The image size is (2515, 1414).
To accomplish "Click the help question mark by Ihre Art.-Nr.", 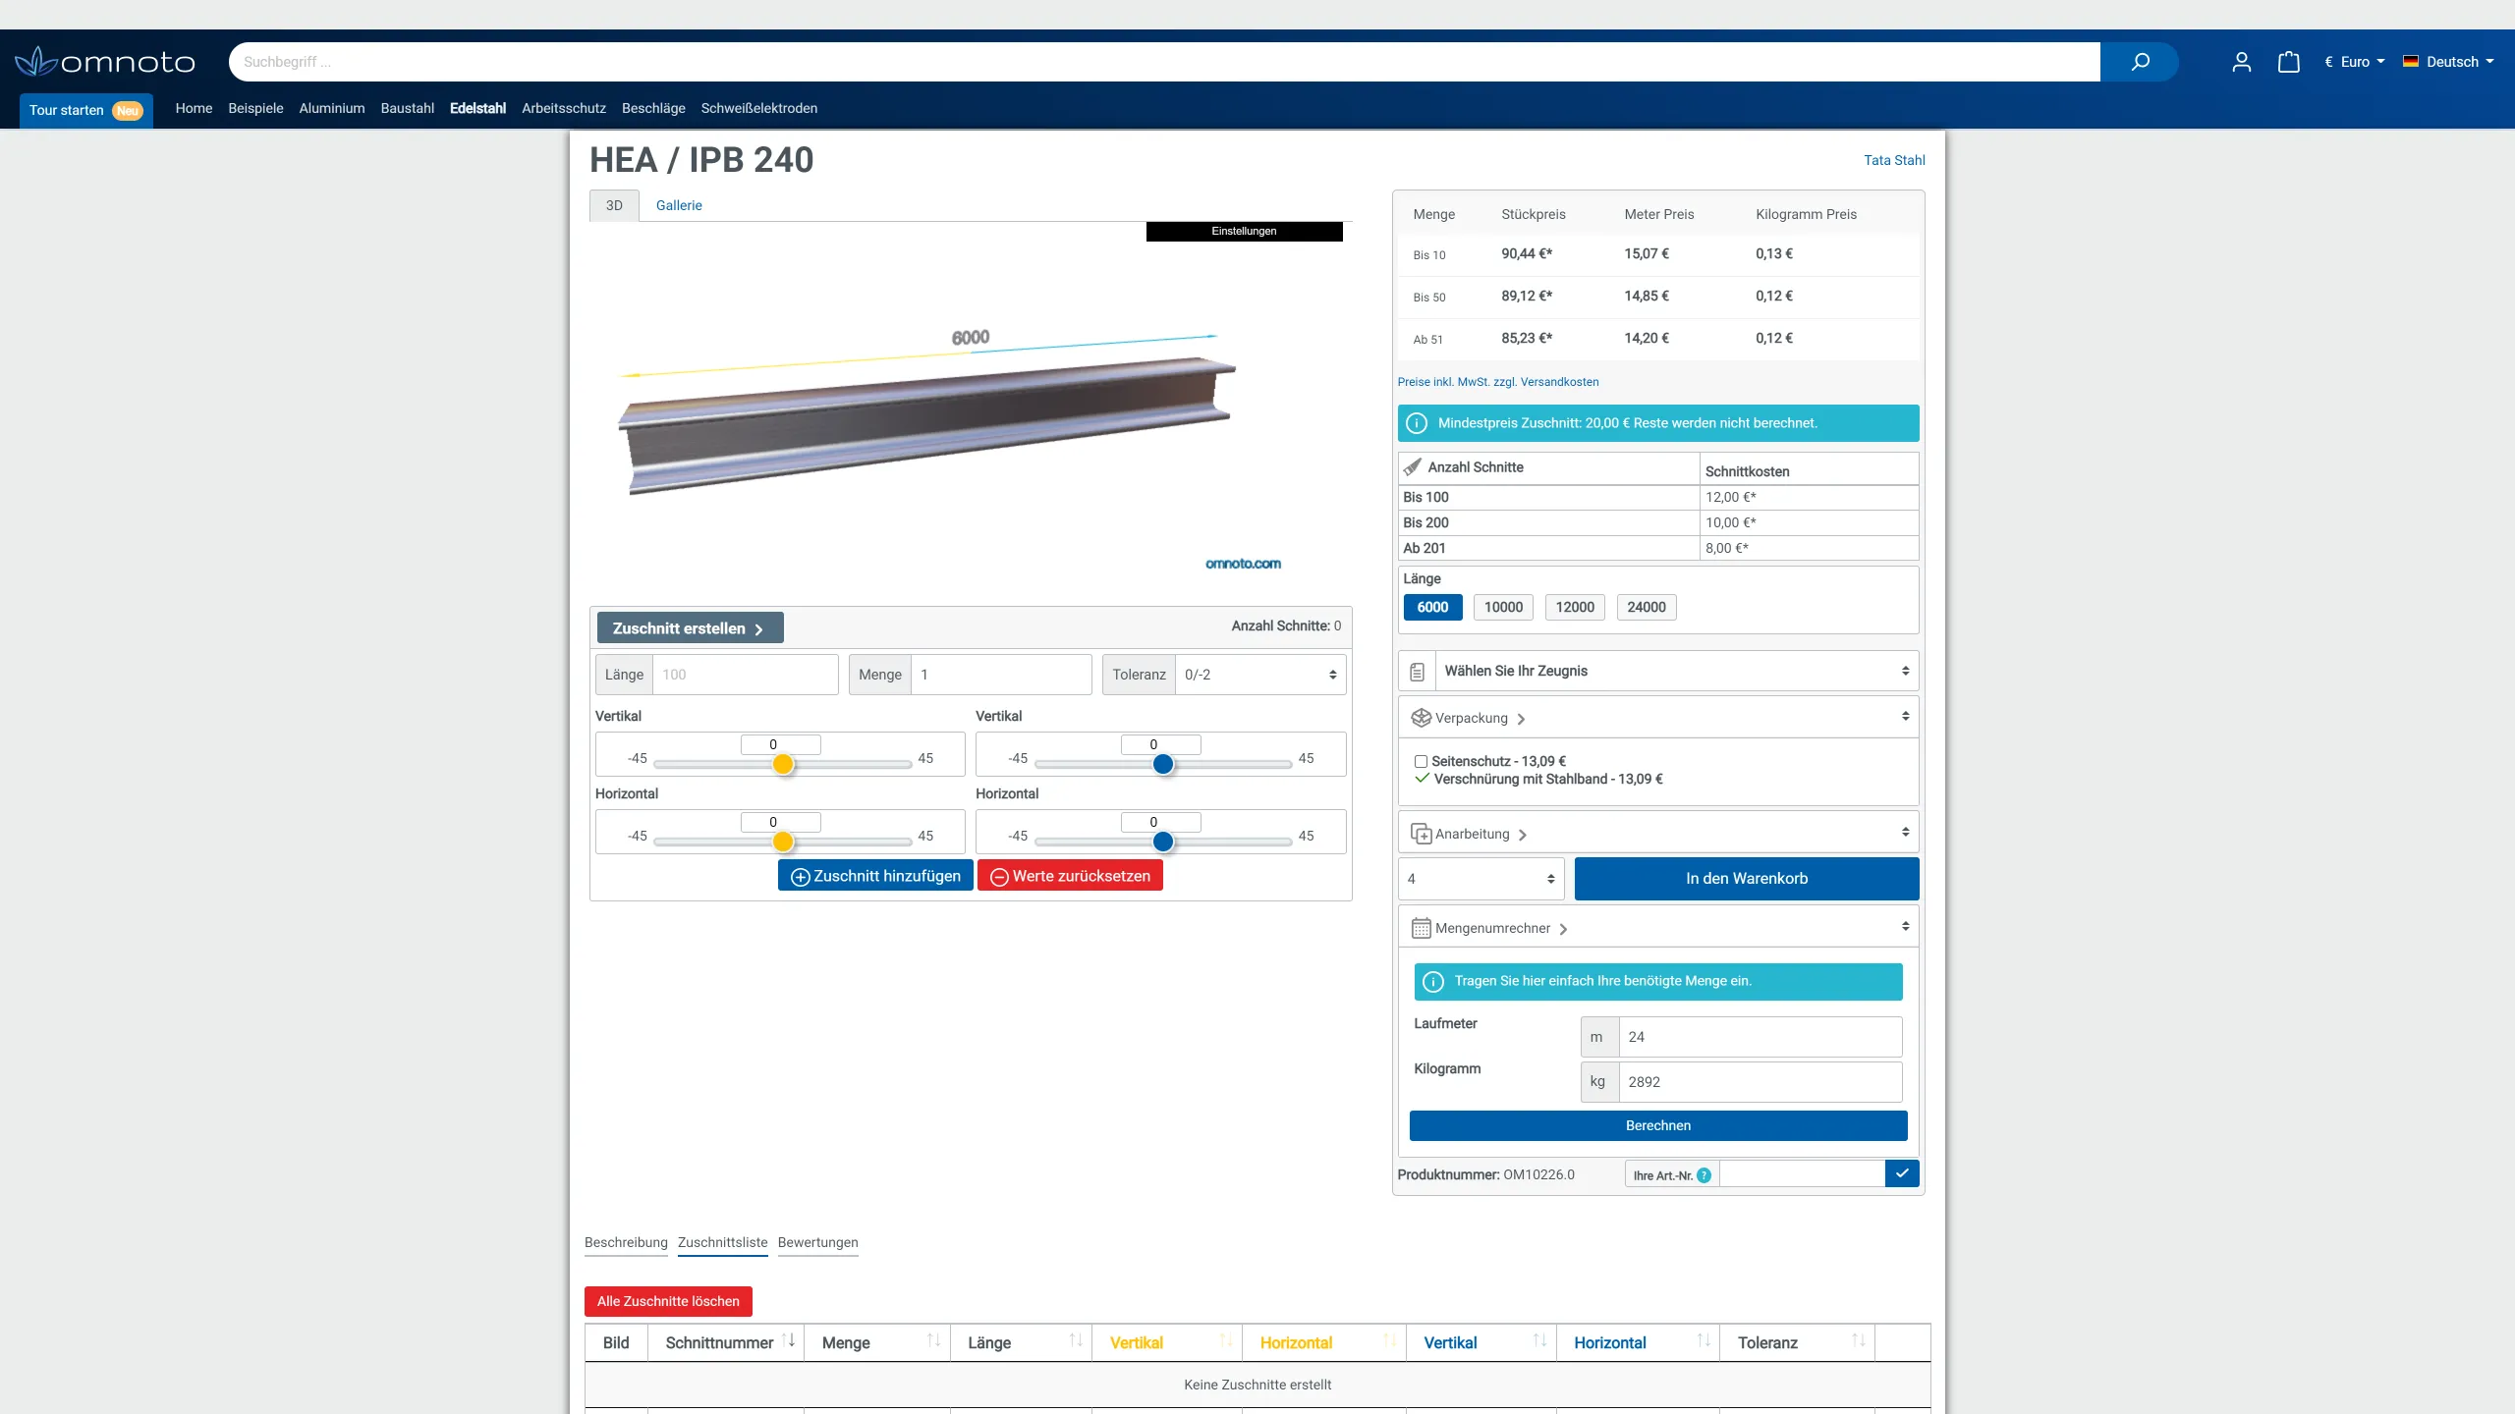I will point(1704,1175).
